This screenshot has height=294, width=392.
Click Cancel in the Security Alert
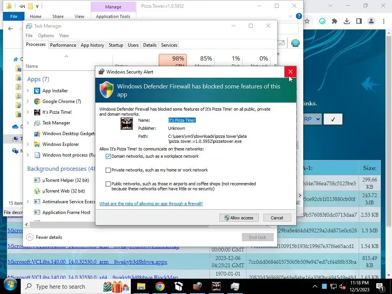click(x=277, y=218)
